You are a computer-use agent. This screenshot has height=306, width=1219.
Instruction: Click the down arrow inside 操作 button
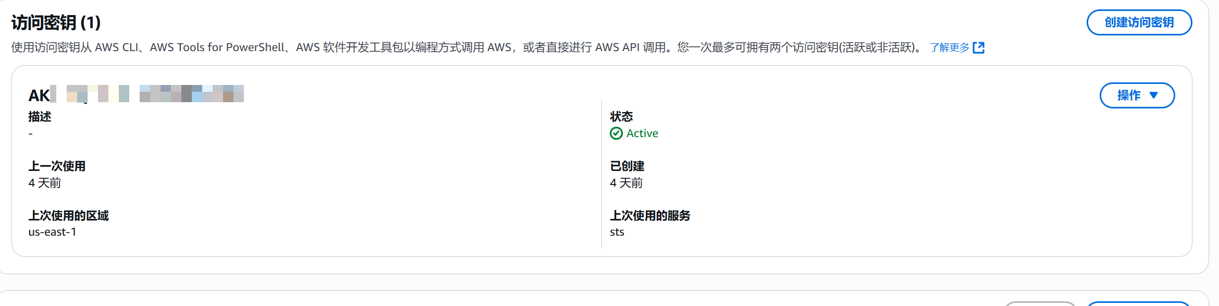(x=1153, y=95)
